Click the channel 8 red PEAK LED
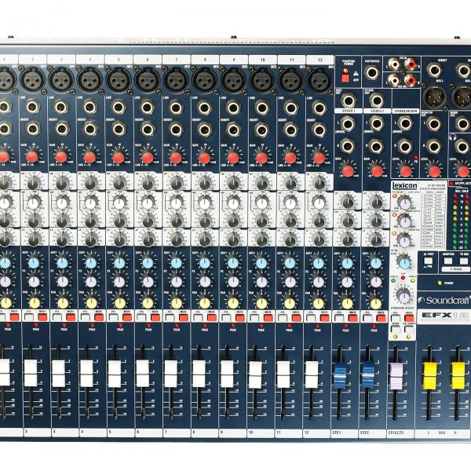The image size is (471, 471). (x=205, y=325)
